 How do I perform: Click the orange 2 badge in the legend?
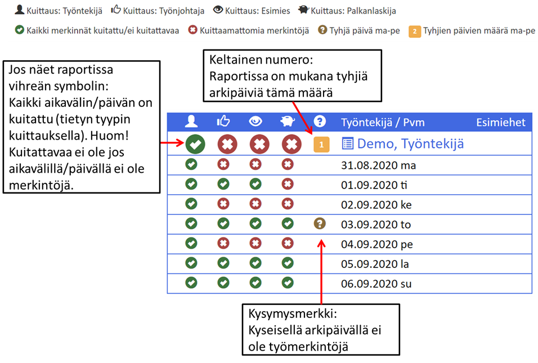click(414, 31)
